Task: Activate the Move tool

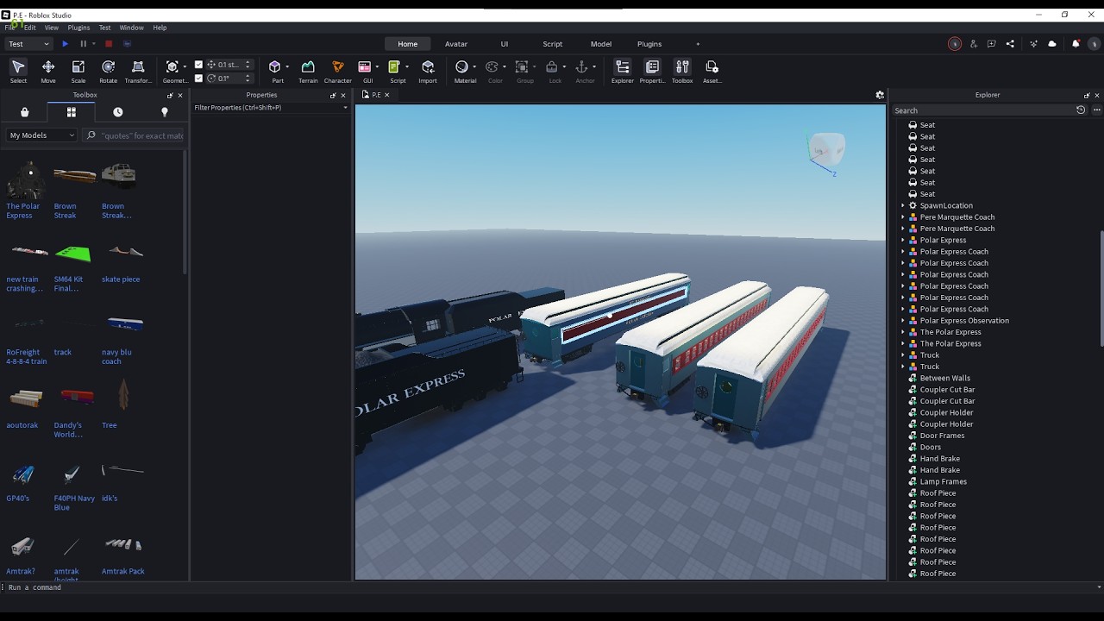Action: [48, 72]
